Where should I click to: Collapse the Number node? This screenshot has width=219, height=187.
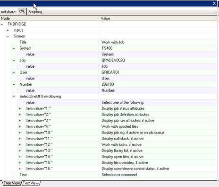click(x=14, y=84)
